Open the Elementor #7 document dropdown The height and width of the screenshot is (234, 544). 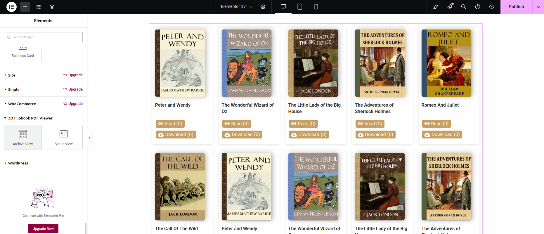[237, 6]
